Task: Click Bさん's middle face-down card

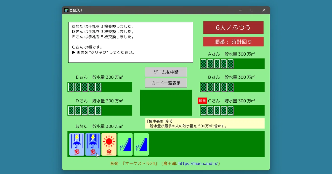Action: 217,87
